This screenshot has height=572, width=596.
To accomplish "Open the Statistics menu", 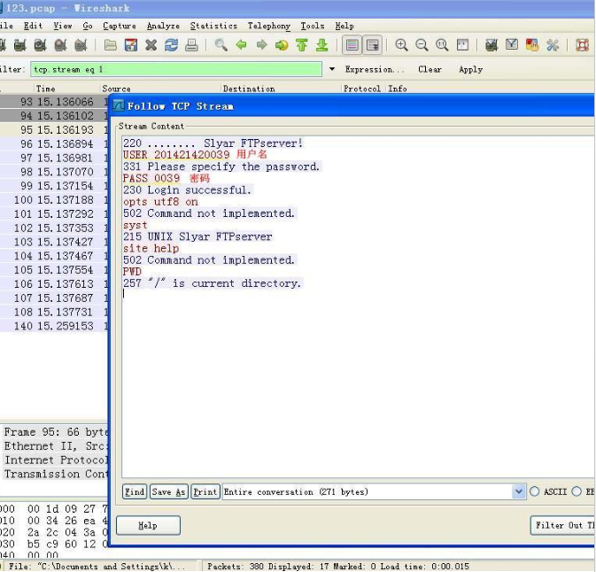I will tap(213, 26).
